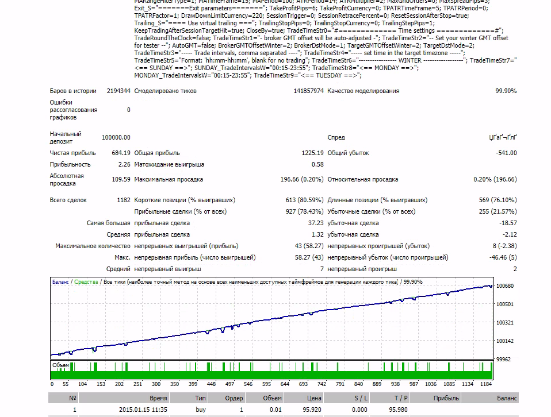Click the 'buy' type cell in row 1
This screenshot has height=417, width=551.
[x=201, y=410]
